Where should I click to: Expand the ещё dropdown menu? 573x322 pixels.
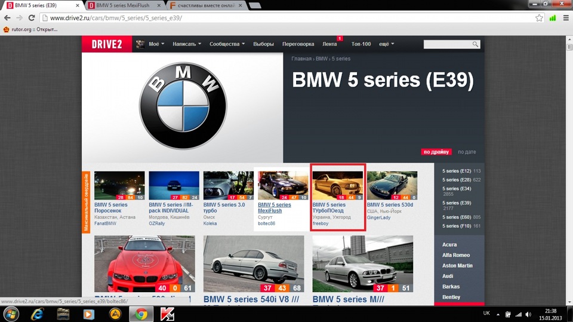[386, 44]
